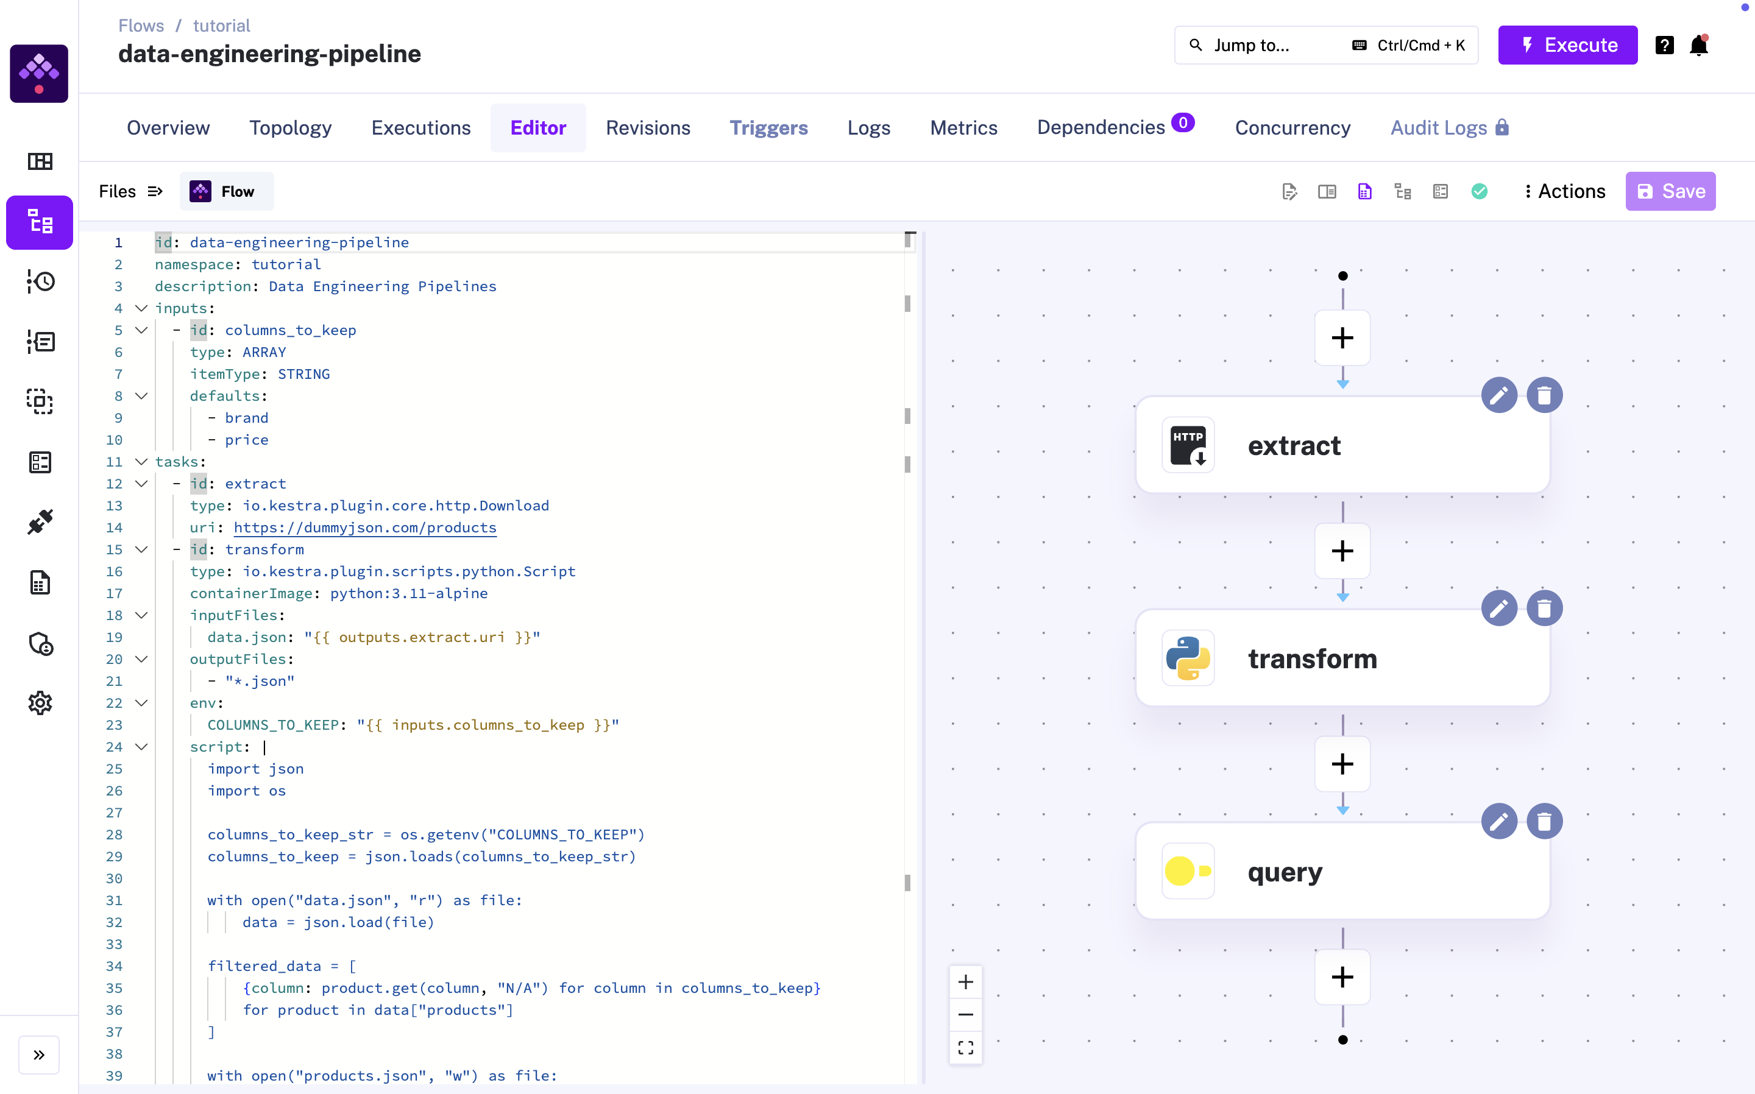Collapse the left navigation with the double-arrow toggle
The width and height of the screenshot is (1755, 1094).
coord(38,1055)
